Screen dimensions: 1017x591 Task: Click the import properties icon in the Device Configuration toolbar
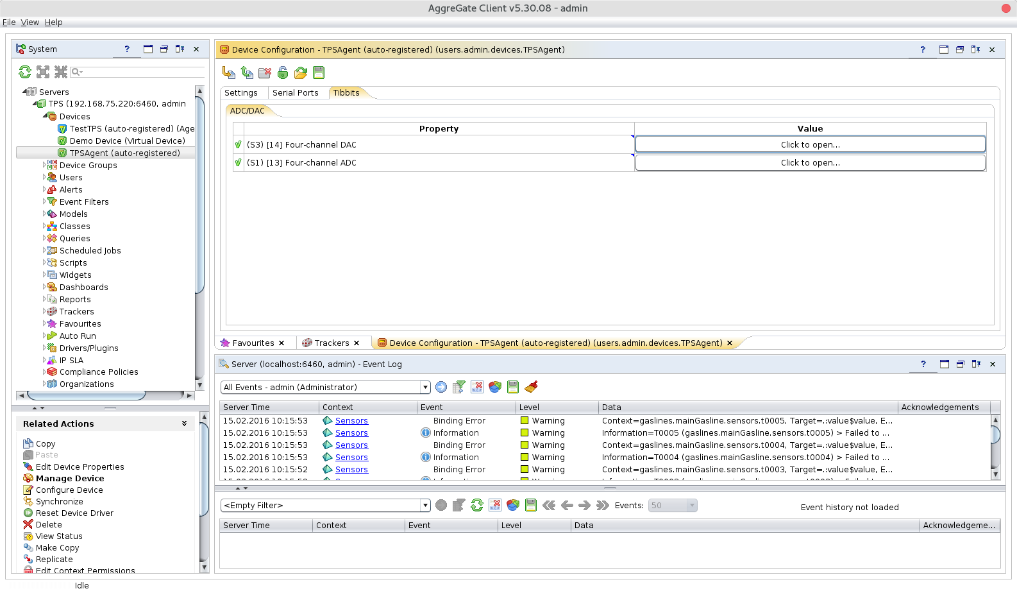pos(229,73)
